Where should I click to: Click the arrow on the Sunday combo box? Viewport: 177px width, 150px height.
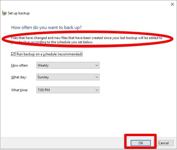[97, 77]
